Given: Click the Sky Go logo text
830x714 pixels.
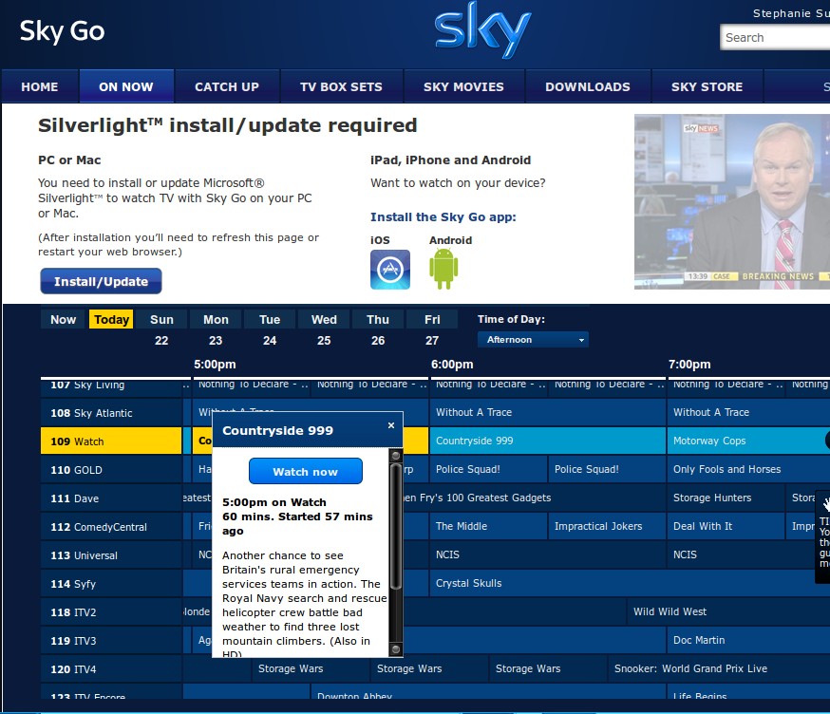Looking at the screenshot, I should pos(62,31).
